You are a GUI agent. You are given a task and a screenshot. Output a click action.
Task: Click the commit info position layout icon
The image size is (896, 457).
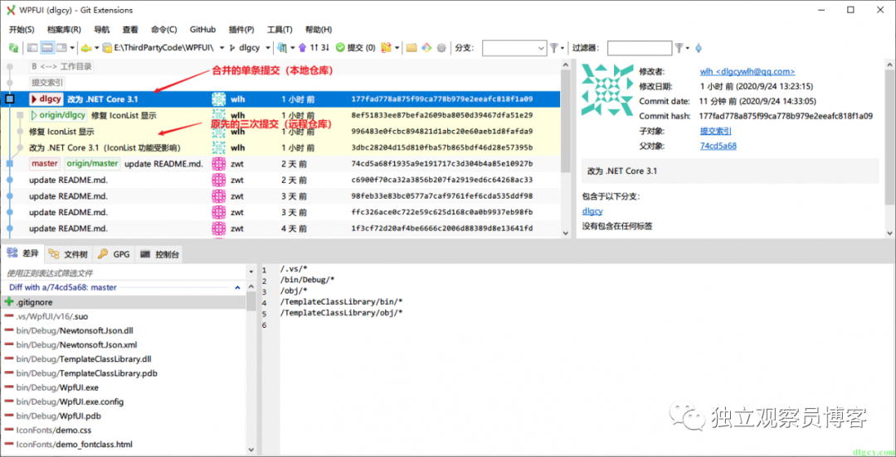pos(61,48)
